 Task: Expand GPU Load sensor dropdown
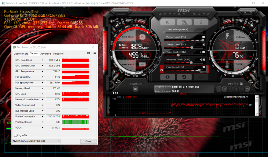coord(42,94)
